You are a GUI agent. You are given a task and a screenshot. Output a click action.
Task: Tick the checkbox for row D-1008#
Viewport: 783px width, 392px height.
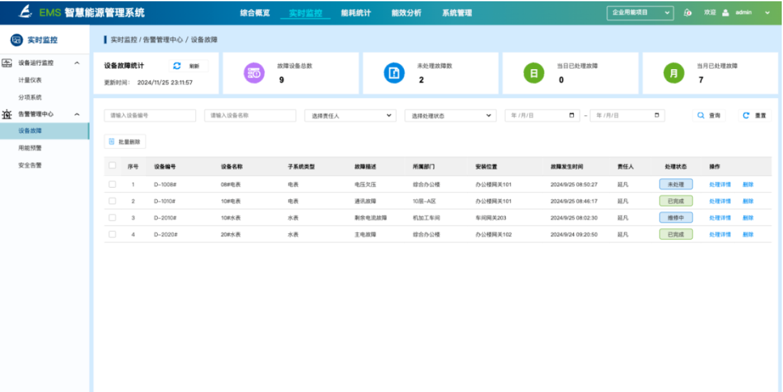tap(112, 184)
